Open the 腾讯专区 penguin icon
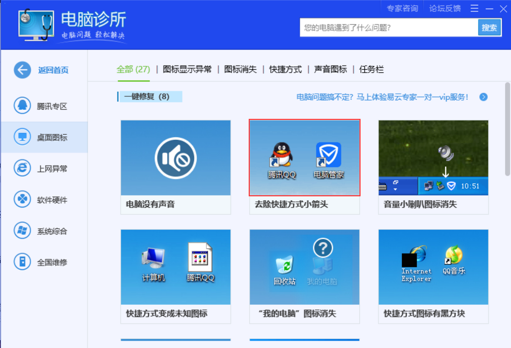Screen dimensions: 511x348 (23, 106)
